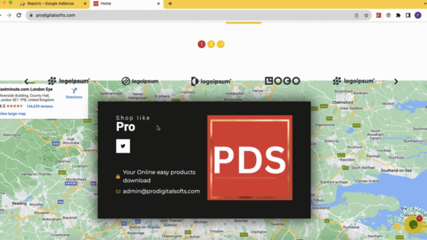
Task: Open the chat widget bubble
Action: coord(413,225)
